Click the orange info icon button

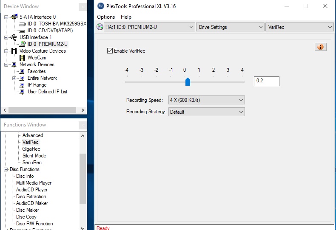point(320,47)
